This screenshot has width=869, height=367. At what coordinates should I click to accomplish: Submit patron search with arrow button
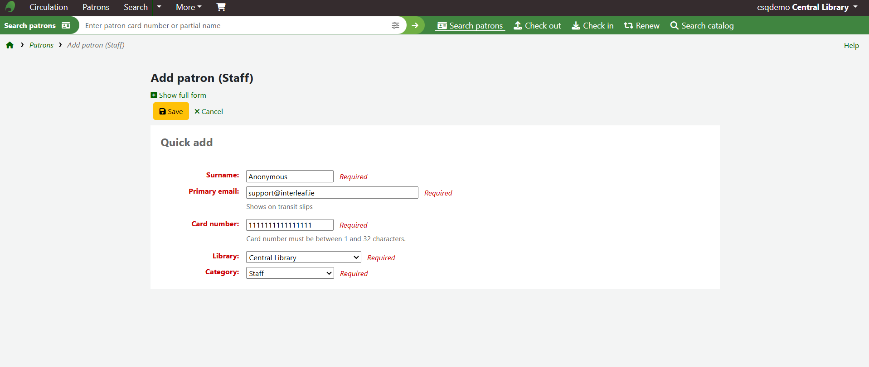[x=415, y=25]
